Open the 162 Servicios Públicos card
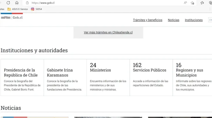Screen dimensions: 212x118 [151, 77]
